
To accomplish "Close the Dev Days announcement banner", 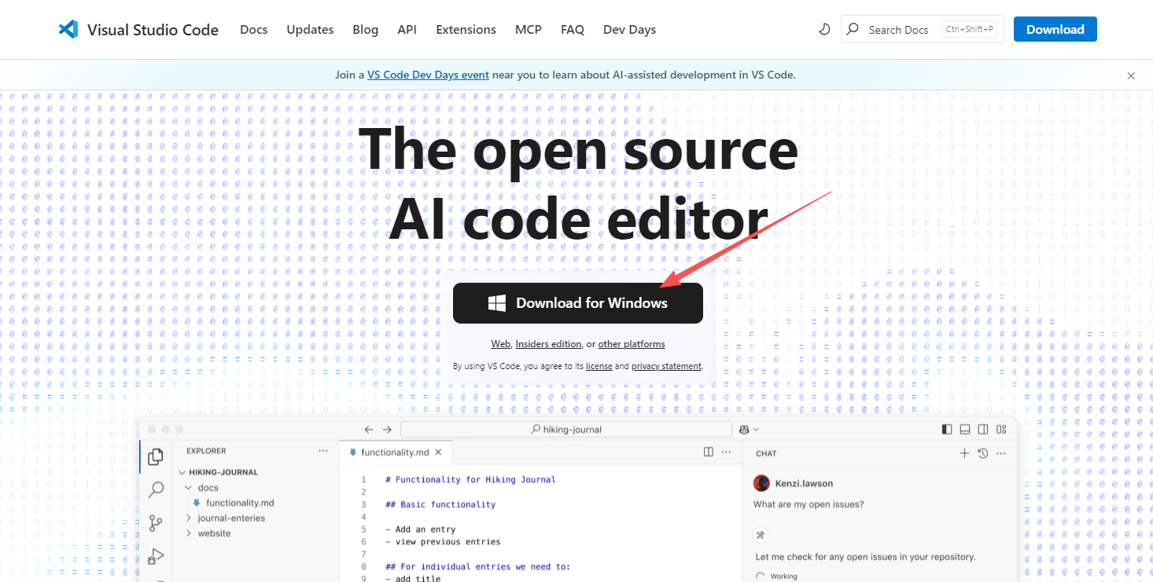I will (x=1131, y=75).
